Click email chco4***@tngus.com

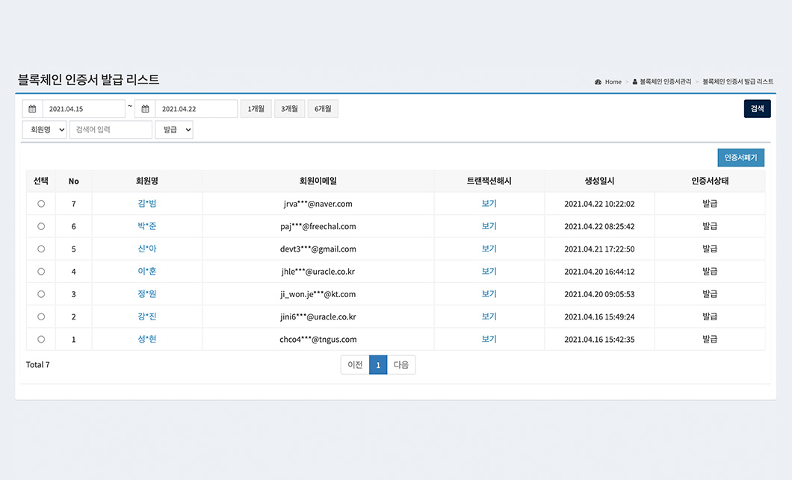pyautogui.click(x=318, y=340)
